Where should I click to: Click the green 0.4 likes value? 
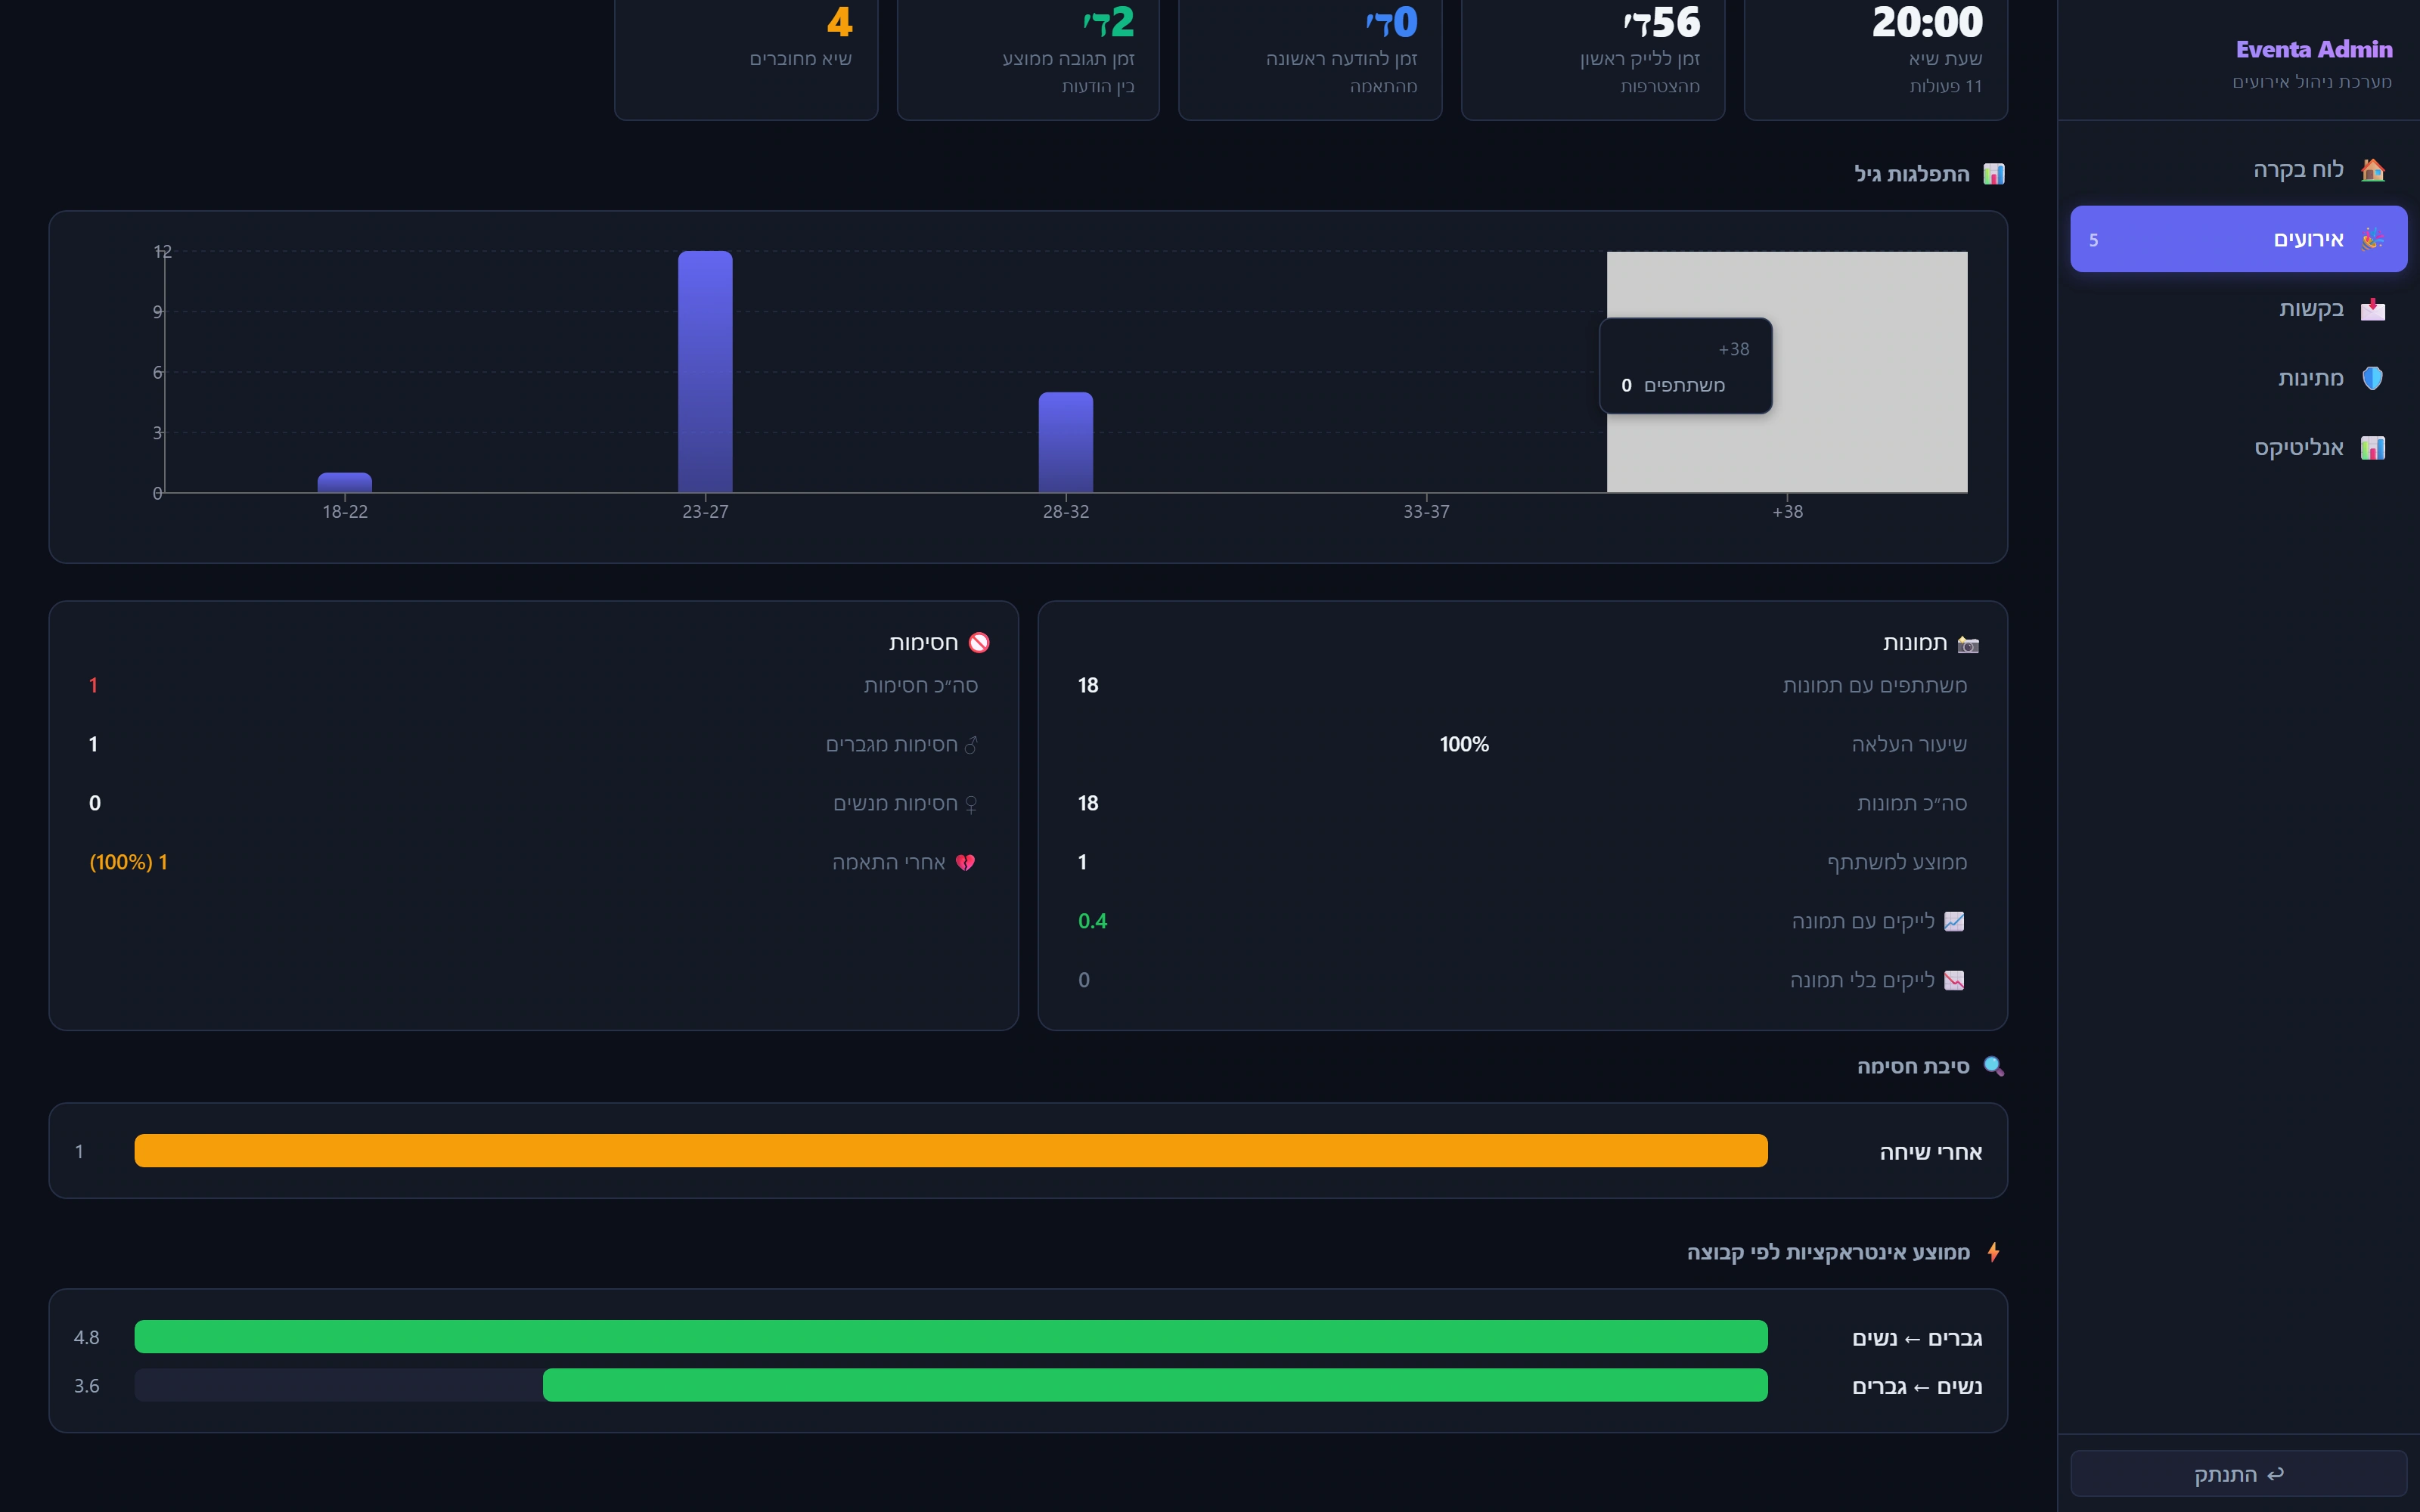click(1092, 921)
